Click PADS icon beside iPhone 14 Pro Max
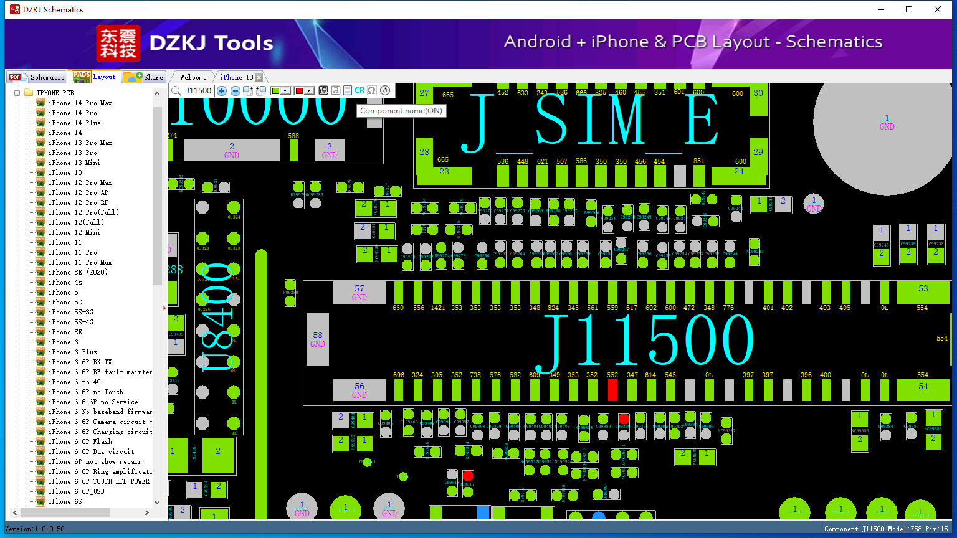The image size is (957, 538). point(40,103)
